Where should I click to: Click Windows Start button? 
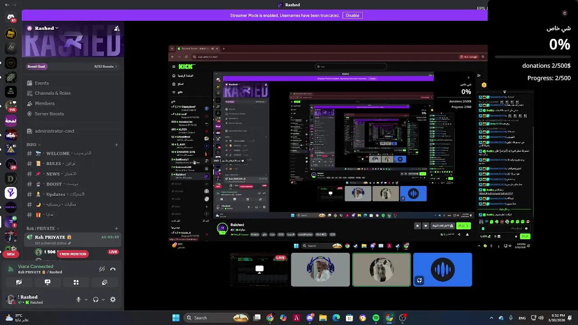176,318
